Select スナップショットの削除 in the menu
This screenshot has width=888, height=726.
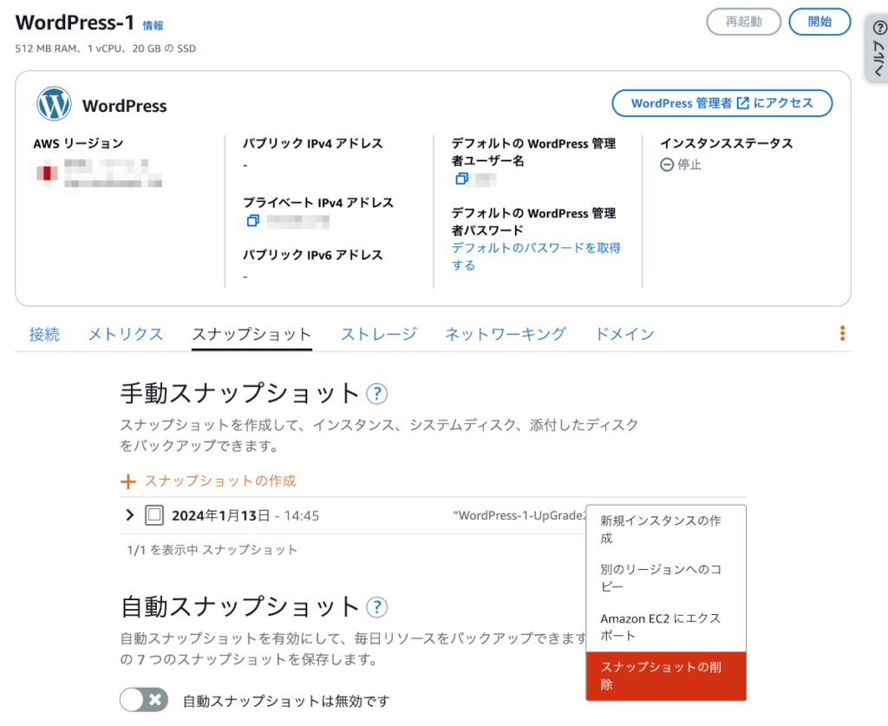(x=666, y=676)
